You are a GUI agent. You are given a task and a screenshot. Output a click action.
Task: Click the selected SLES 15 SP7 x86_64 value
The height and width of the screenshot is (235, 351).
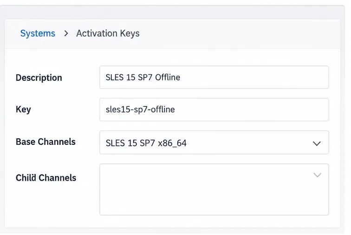coord(146,143)
